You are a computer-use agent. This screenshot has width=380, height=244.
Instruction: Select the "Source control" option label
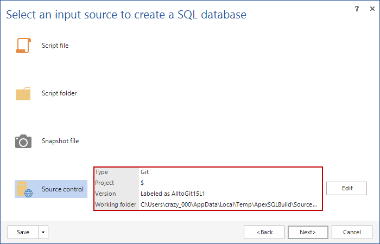tap(62, 189)
